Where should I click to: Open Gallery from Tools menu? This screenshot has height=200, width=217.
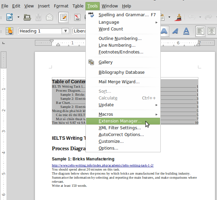(123, 62)
